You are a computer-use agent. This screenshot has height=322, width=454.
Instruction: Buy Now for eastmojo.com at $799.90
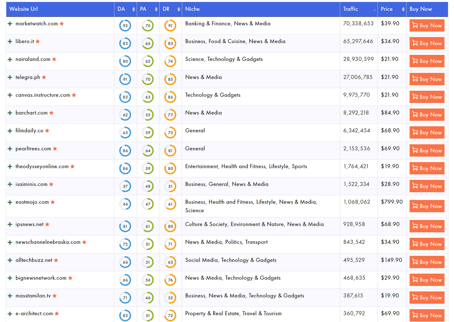click(x=427, y=206)
